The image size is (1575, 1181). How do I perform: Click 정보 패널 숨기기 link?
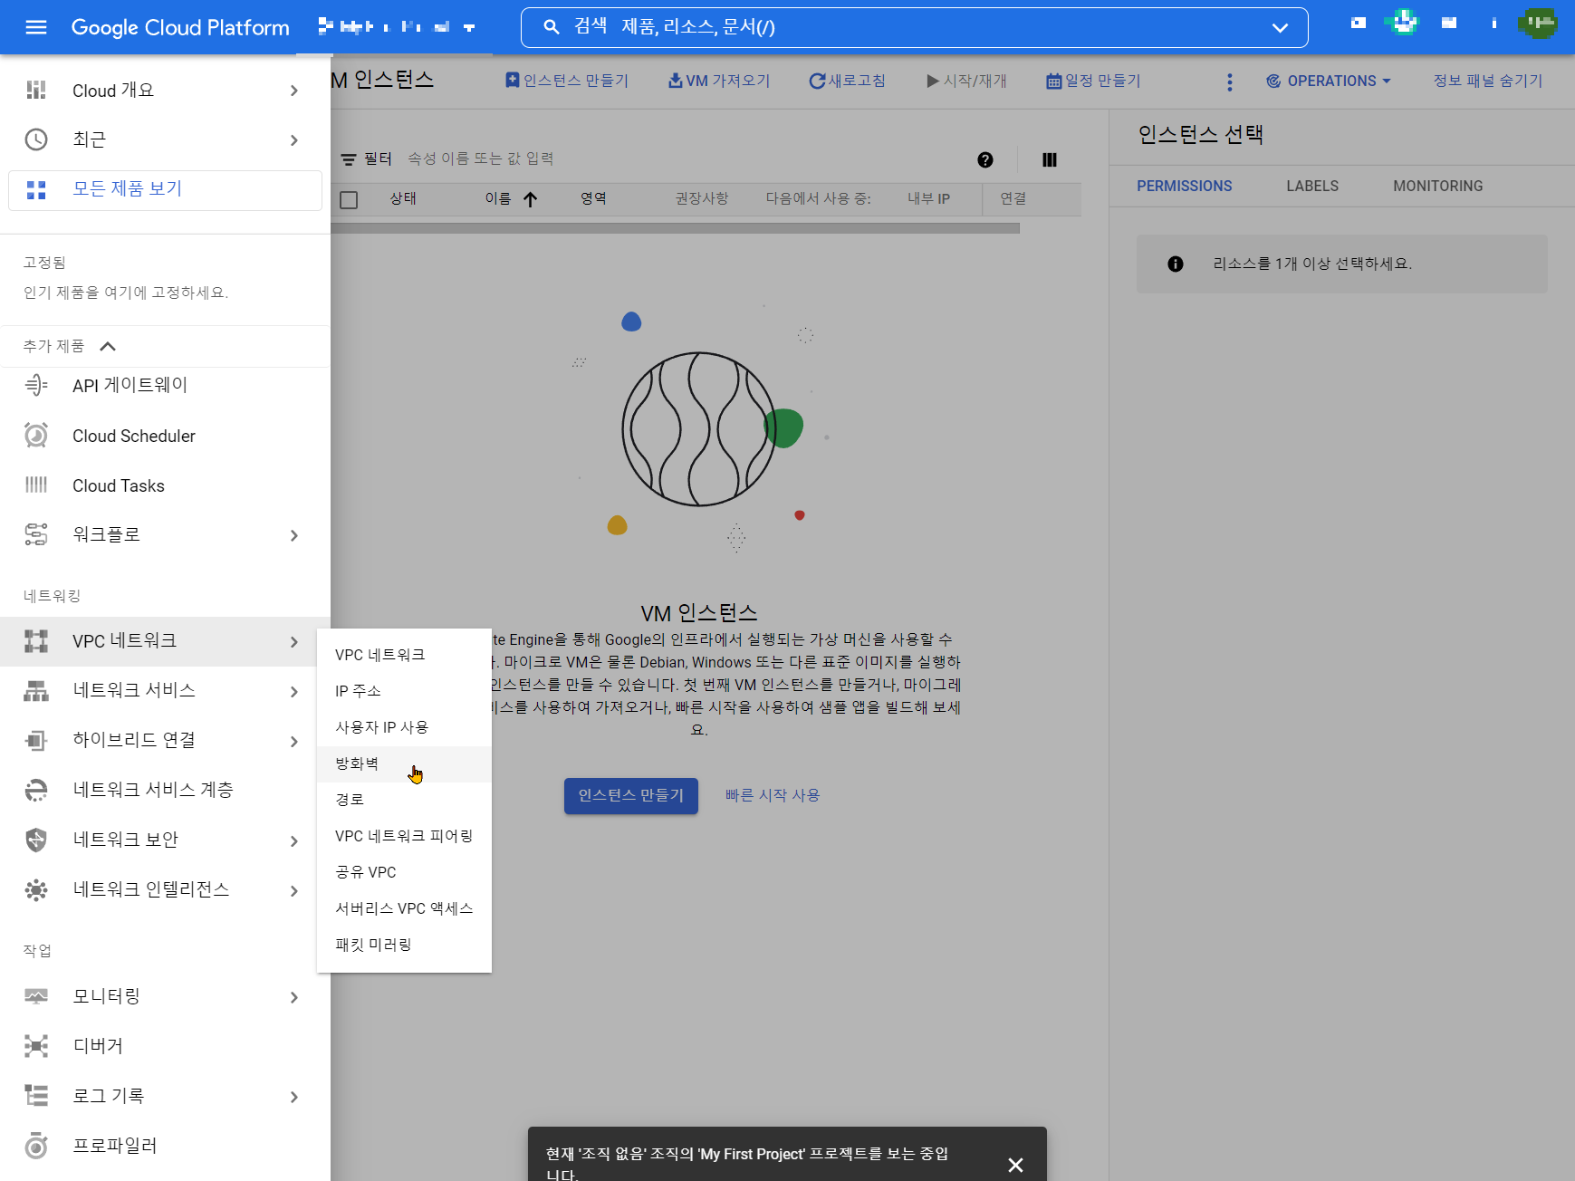(x=1487, y=81)
